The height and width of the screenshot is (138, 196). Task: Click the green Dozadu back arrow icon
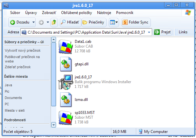coord(12,22)
